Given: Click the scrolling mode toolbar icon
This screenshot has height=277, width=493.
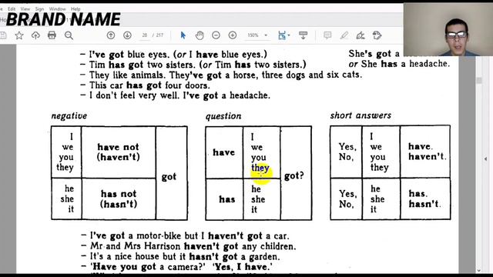Looking at the screenshot, I should [303, 35].
